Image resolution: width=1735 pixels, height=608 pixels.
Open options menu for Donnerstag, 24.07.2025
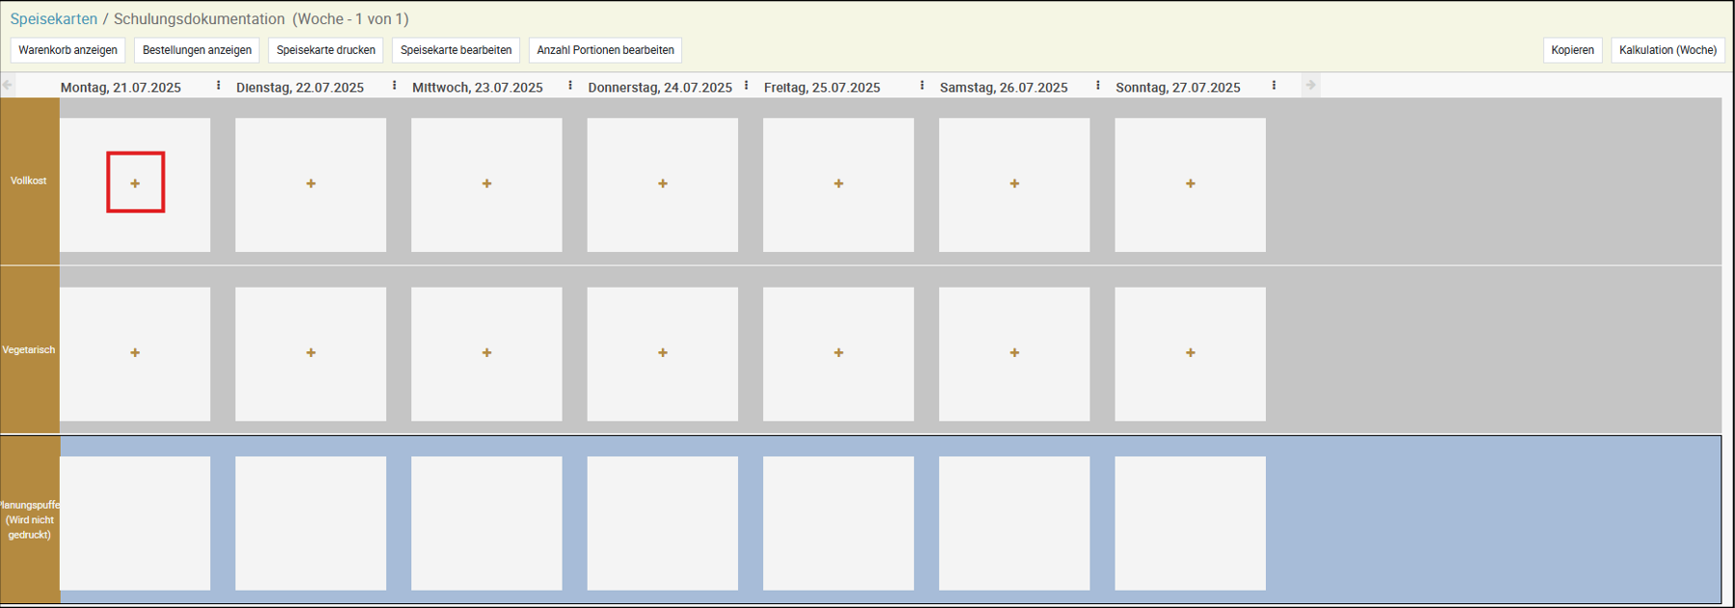pos(747,86)
